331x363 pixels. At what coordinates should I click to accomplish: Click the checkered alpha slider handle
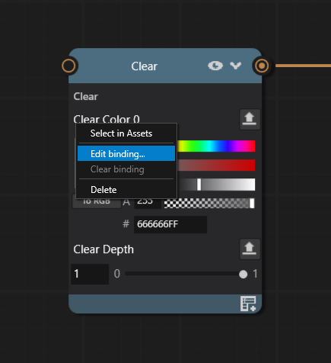[x=252, y=204]
